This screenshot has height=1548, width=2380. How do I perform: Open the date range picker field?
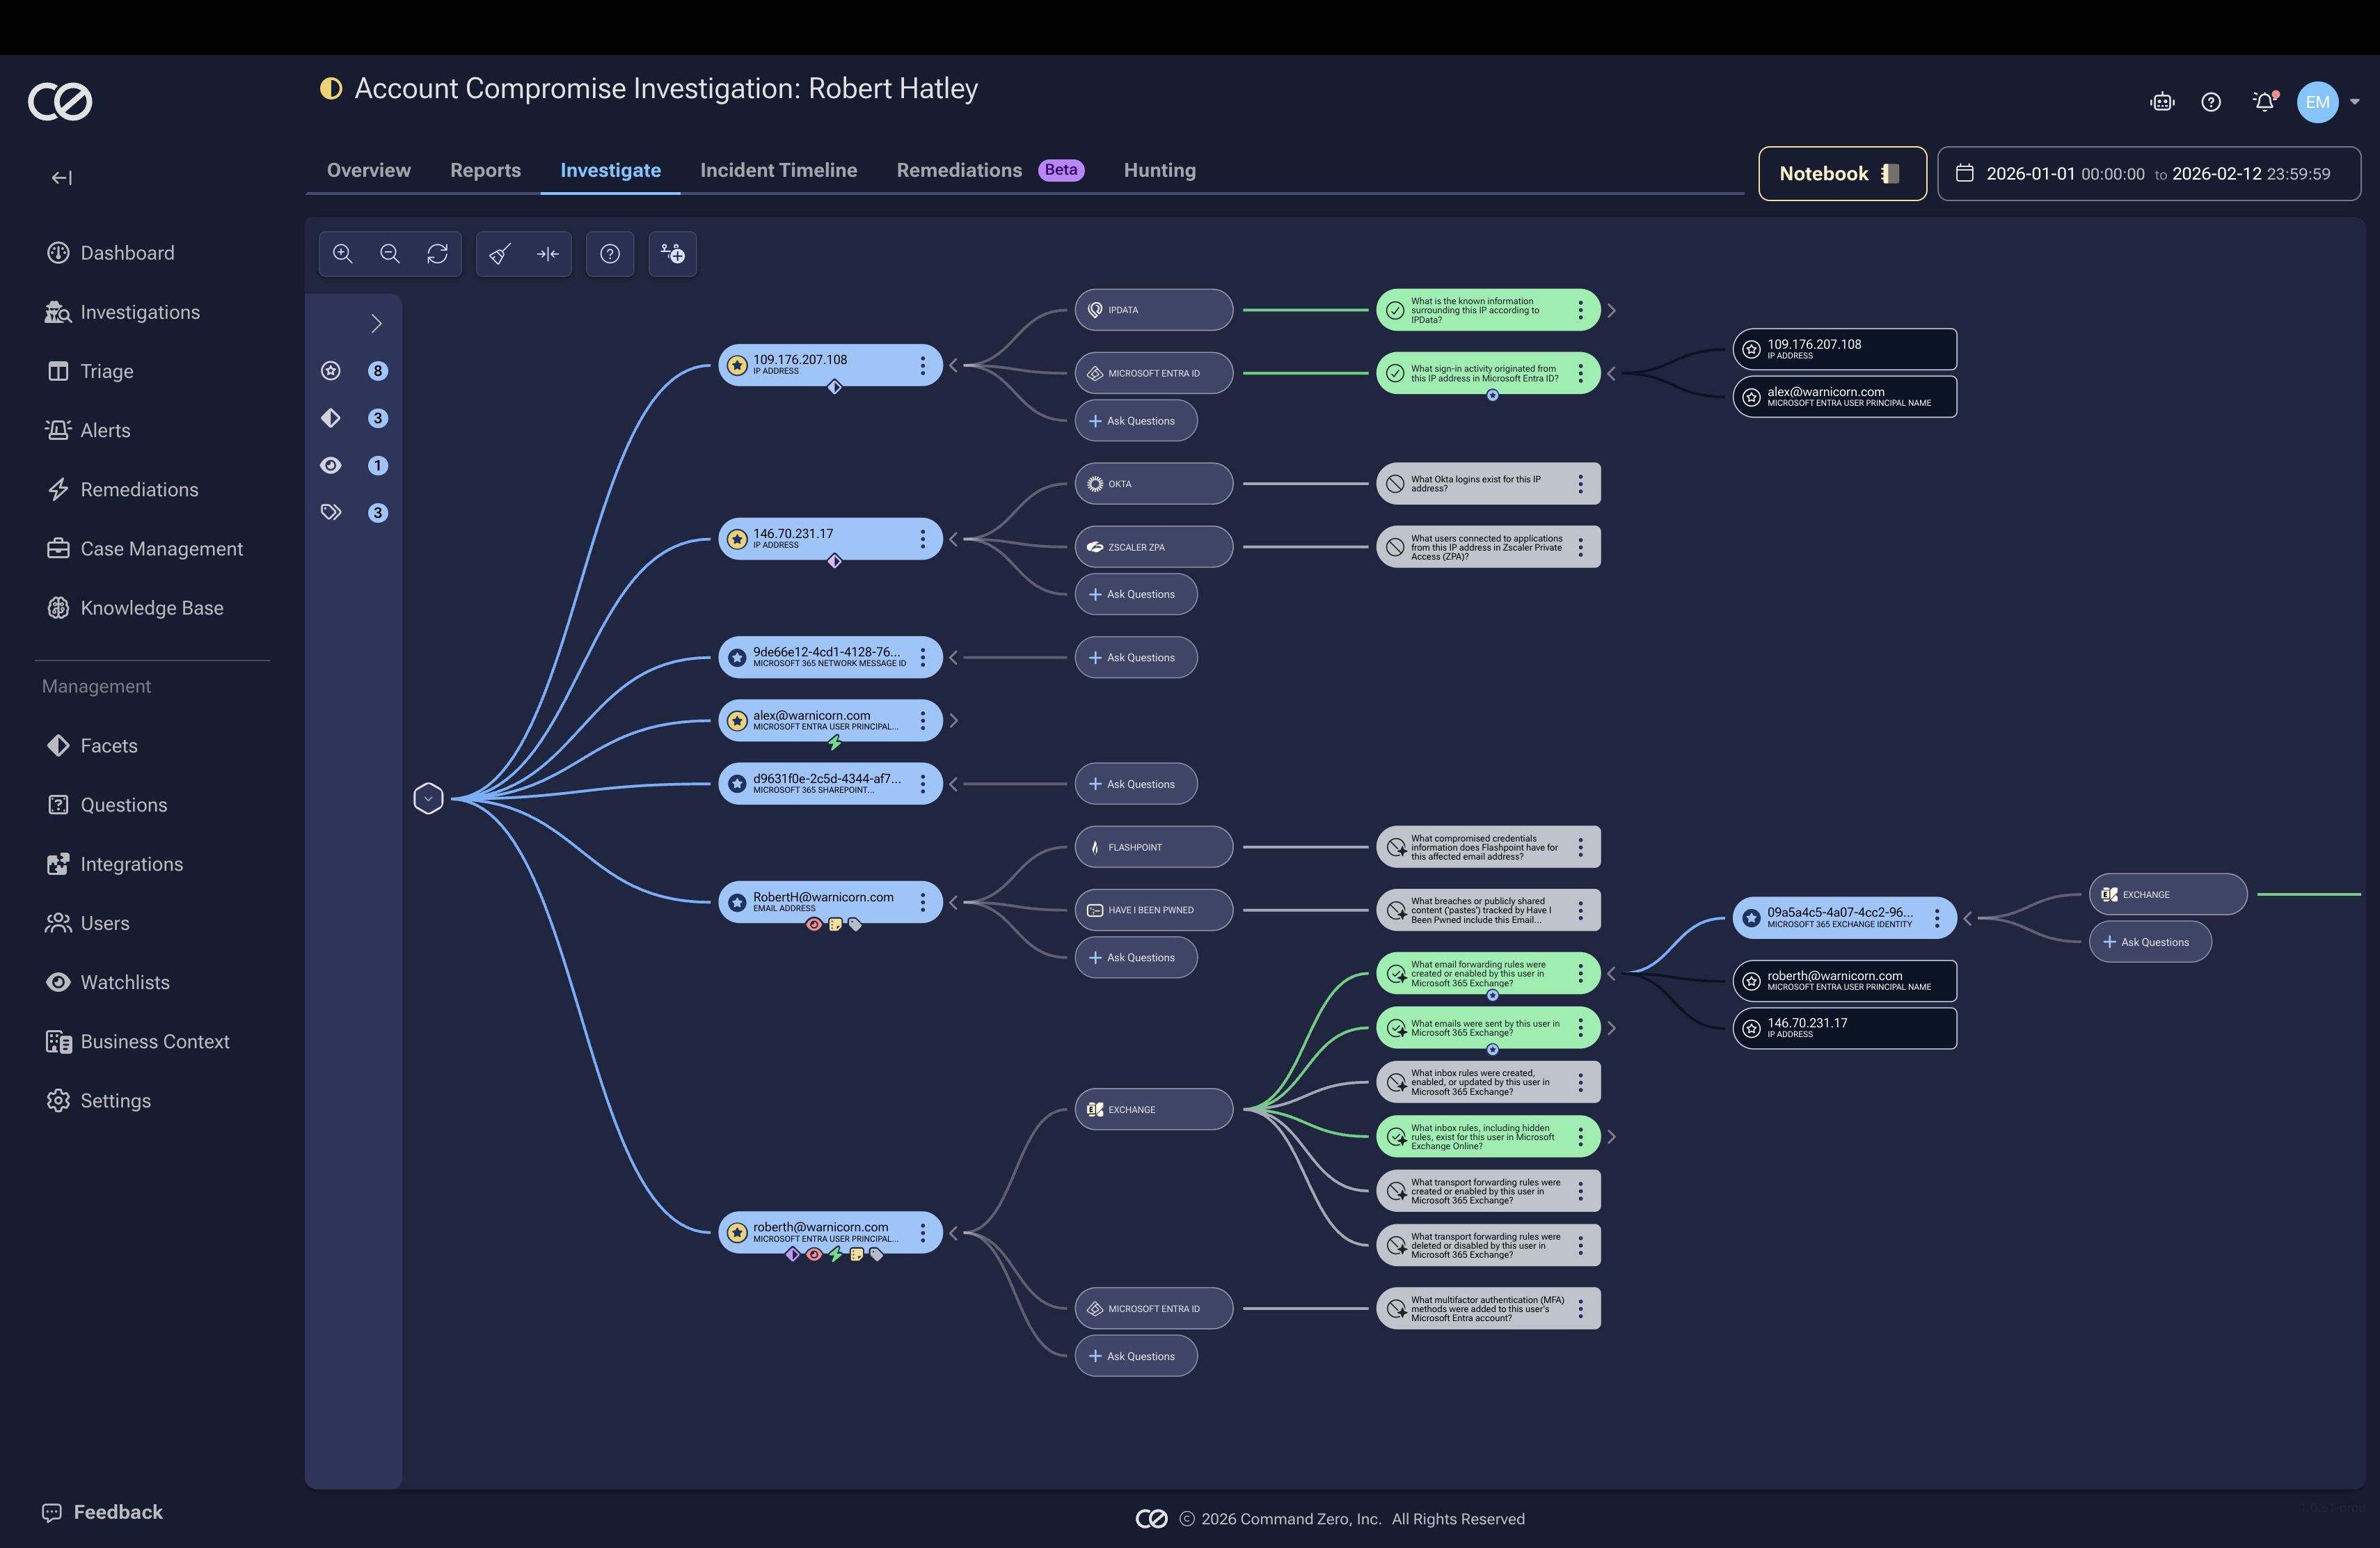2148,174
